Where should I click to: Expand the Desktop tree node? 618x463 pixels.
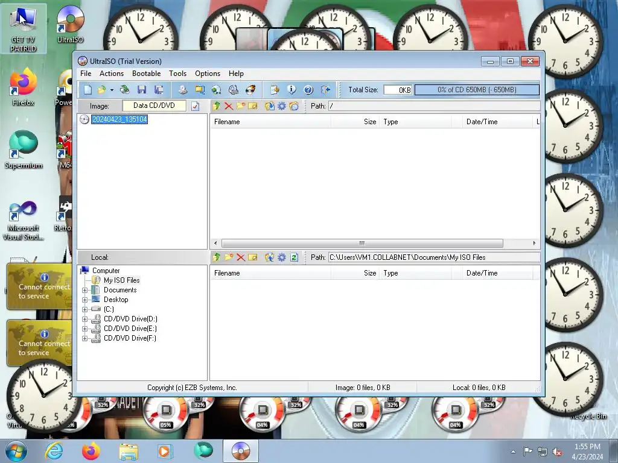click(x=84, y=300)
